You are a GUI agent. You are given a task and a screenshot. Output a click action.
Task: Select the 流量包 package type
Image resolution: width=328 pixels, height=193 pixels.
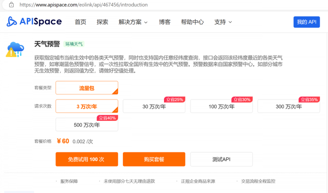[87, 88]
